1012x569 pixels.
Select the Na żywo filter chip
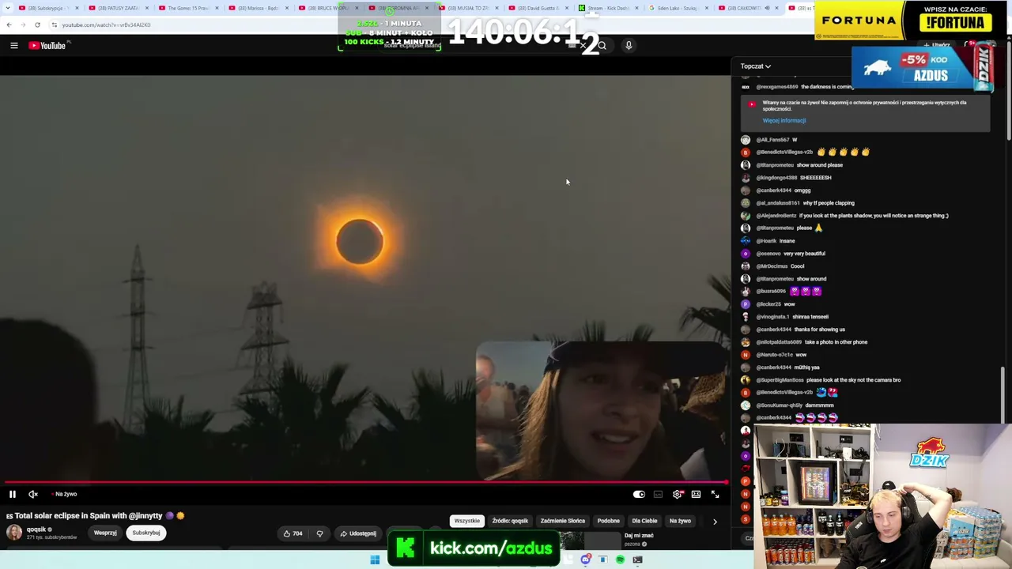[680, 521]
